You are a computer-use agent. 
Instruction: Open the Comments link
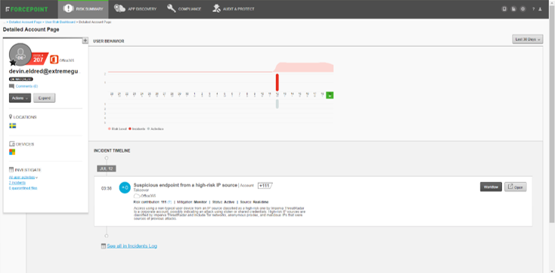point(27,86)
